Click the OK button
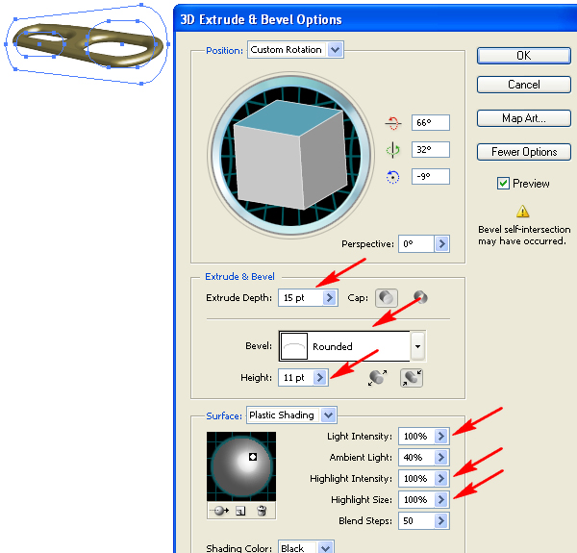 point(524,56)
